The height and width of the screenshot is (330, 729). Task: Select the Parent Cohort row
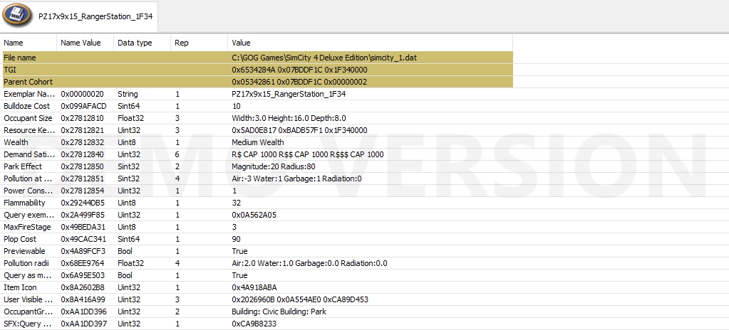257,82
